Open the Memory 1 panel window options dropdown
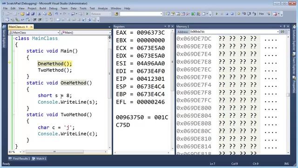298x168 pixels. coord(281,27)
